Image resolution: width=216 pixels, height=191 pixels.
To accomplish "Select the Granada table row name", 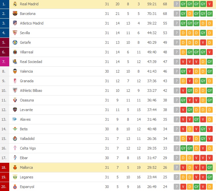I will point(26,81).
